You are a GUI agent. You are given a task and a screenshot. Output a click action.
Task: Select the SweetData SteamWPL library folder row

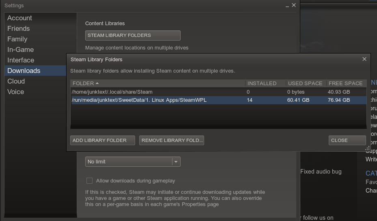(218, 100)
